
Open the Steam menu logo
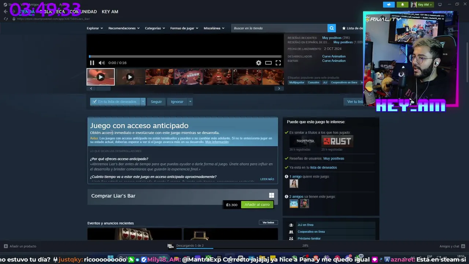coord(6,4)
